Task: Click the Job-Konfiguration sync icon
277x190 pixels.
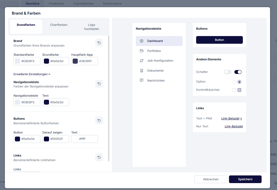Action: point(141,61)
